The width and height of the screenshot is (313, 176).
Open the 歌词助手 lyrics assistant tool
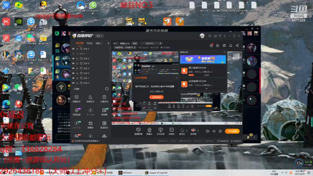104,125
